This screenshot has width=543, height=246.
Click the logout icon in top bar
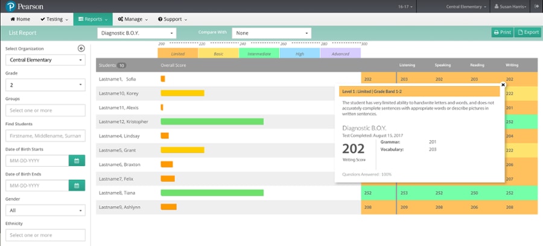pos(536,6)
